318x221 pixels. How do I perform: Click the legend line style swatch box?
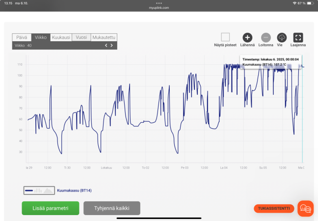(39, 191)
